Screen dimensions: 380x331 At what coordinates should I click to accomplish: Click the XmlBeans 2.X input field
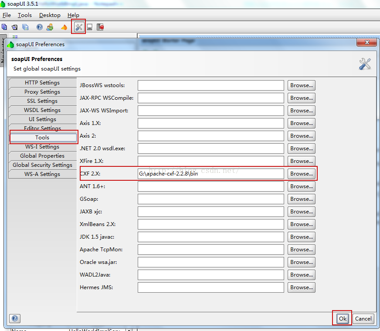pos(211,224)
